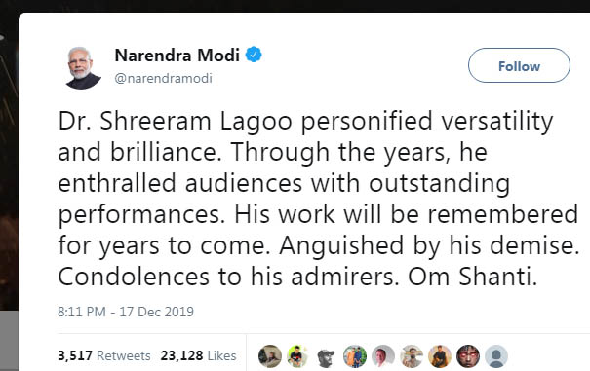Select the first liker avatar in the row
Image resolution: width=590 pixels, height=371 pixels.
(270, 356)
